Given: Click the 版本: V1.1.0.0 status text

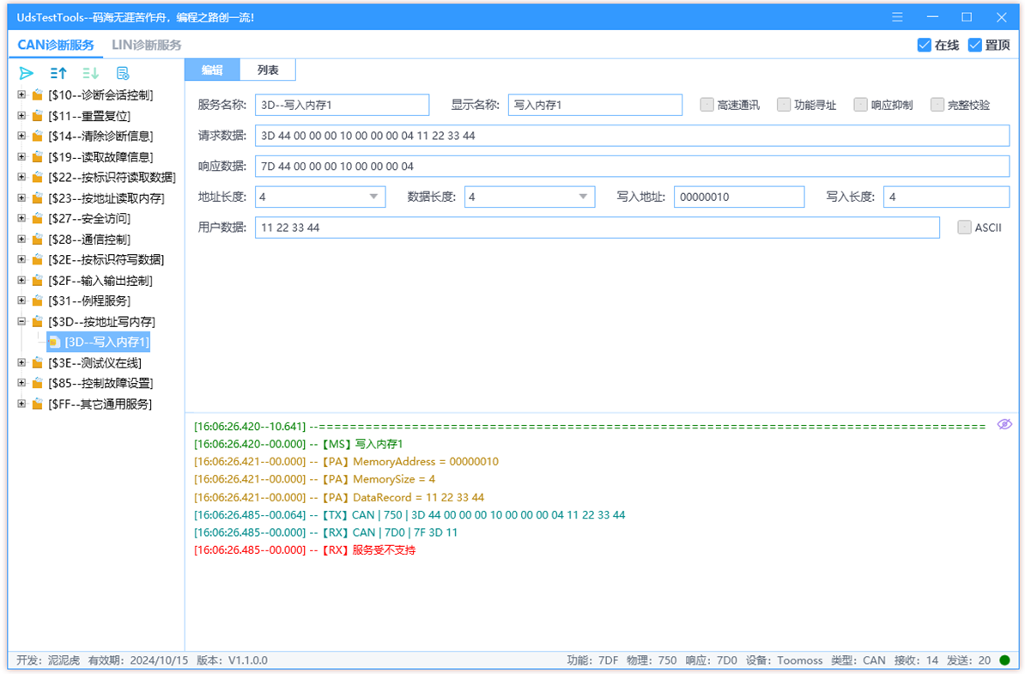Looking at the screenshot, I should pos(232,660).
